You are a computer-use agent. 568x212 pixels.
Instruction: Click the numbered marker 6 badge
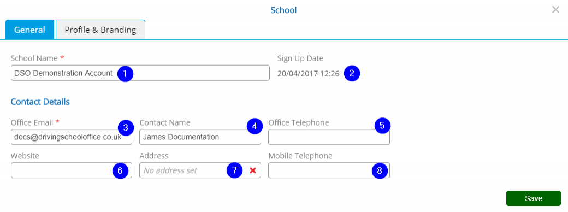click(120, 170)
